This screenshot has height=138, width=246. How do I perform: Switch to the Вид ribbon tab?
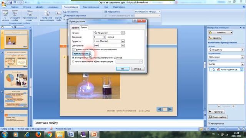(106, 7)
